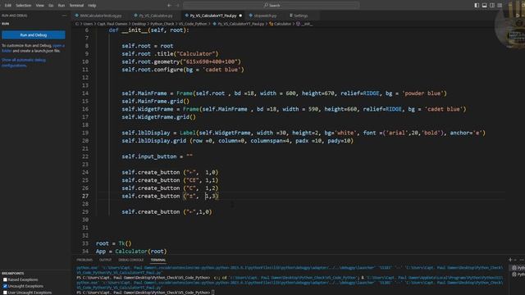The width and height of the screenshot is (525, 295).
Task: Click the Search command center box
Action: 272,6
